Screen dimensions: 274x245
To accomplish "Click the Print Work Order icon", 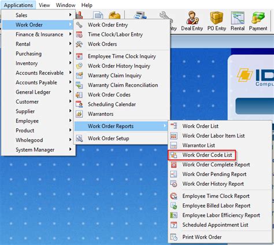I will [174, 237].
